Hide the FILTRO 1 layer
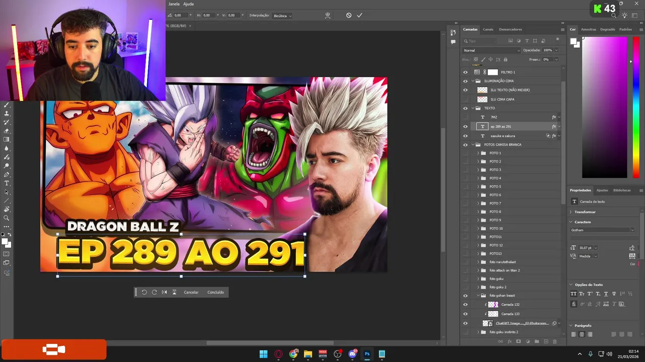This screenshot has width=645, height=362. click(465, 72)
